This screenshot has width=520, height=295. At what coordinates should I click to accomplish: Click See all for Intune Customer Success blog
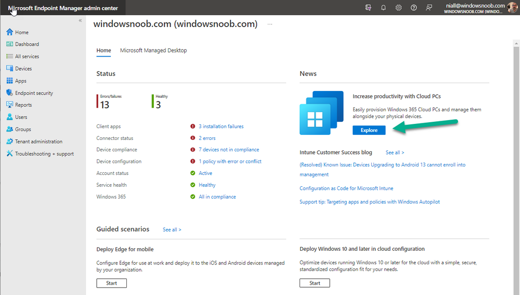395,152
